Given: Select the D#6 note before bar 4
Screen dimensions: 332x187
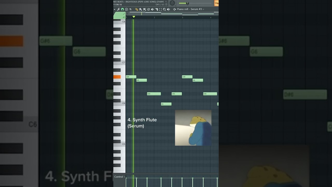Looking at the screenshot, I should click(x=210, y=94).
